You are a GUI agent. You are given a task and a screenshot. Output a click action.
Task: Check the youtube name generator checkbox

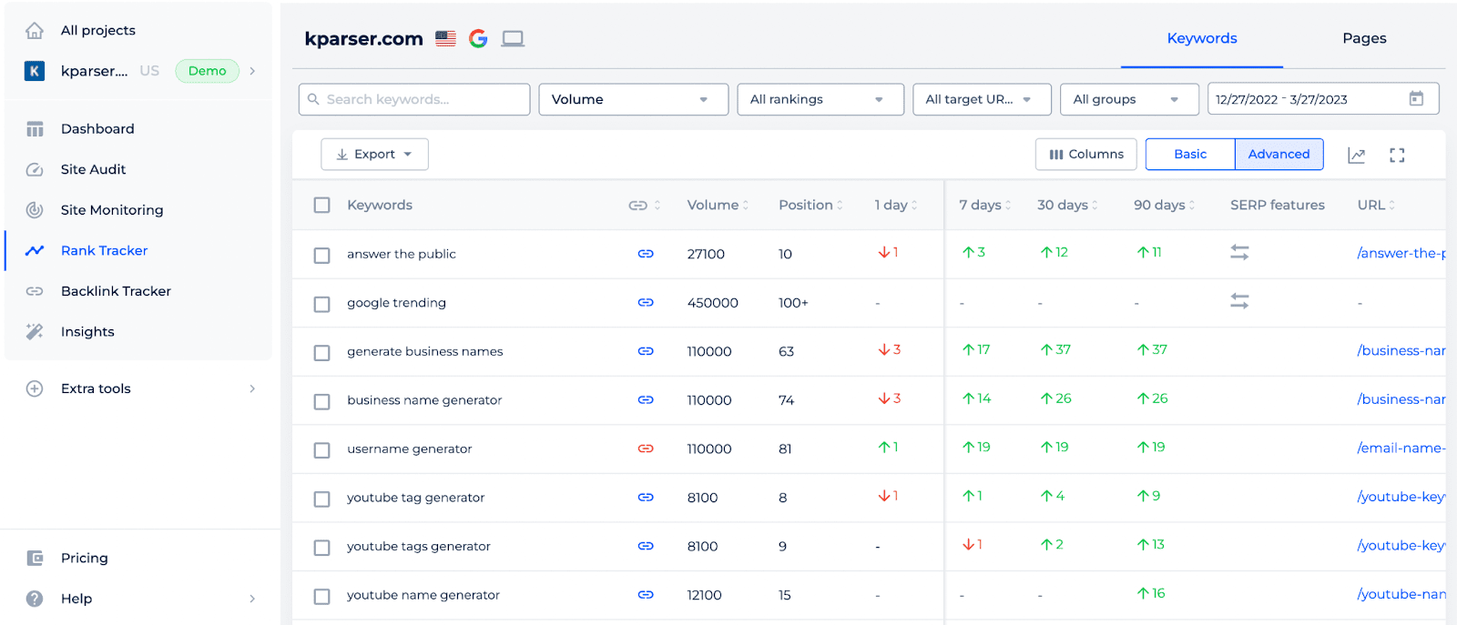point(321,597)
